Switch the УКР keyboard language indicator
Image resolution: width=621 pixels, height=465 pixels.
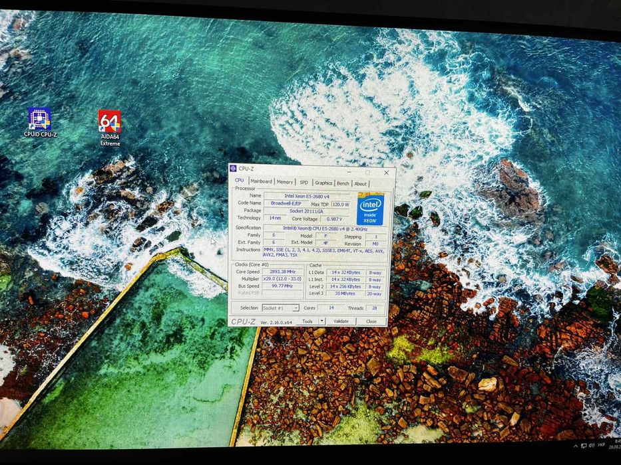(x=601, y=445)
